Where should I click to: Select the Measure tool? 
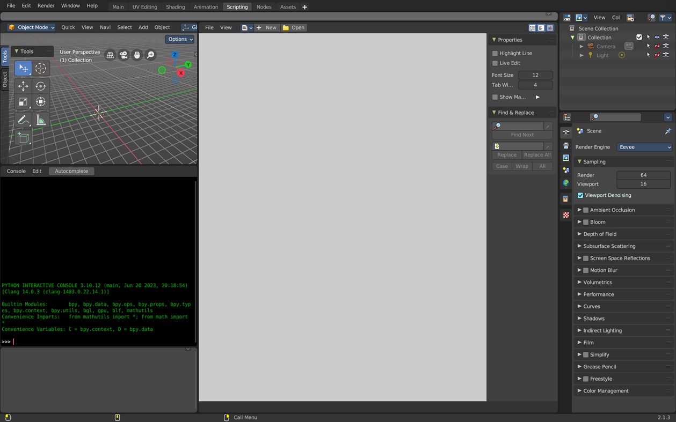point(41,120)
